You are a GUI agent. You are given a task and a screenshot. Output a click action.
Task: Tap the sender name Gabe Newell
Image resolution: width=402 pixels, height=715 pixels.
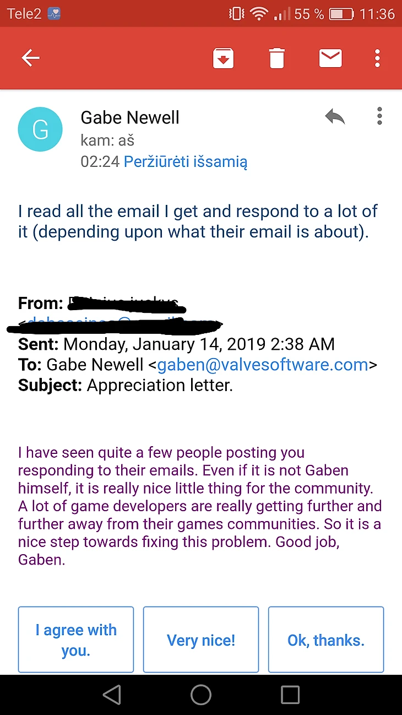[130, 117]
